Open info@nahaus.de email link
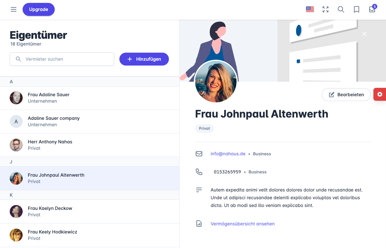This screenshot has height=248, width=386. click(228, 154)
